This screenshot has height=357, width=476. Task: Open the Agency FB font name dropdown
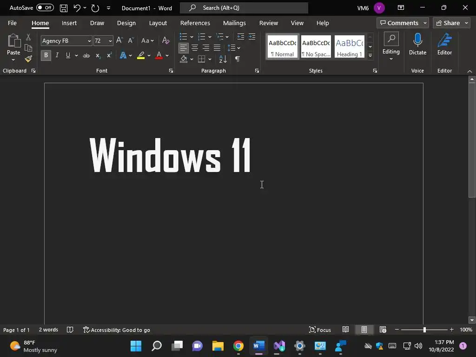89,41
